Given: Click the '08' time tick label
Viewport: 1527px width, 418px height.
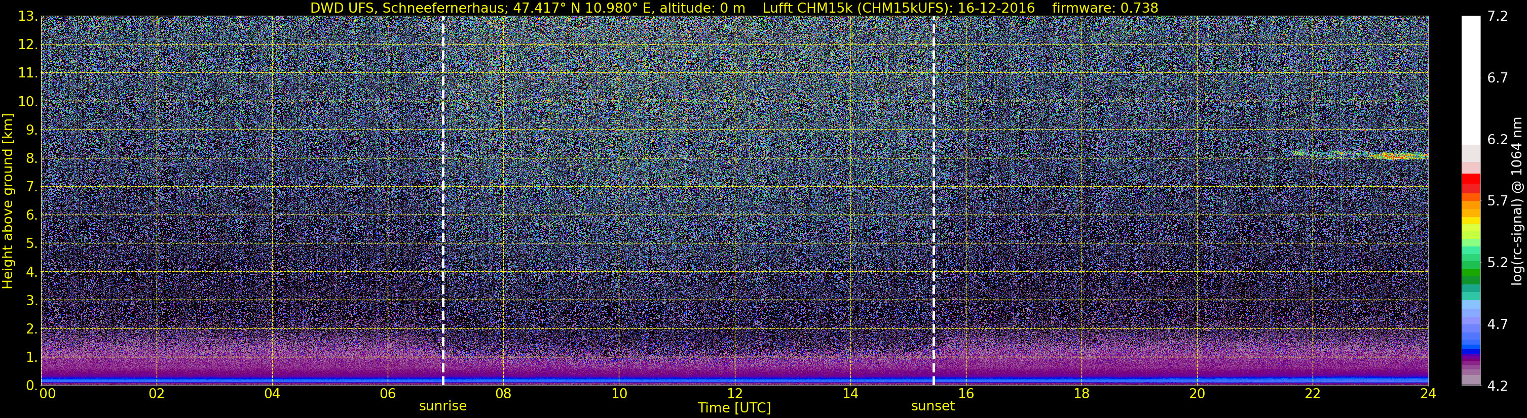Looking at the screenshot, I should [x=503, y=394].
